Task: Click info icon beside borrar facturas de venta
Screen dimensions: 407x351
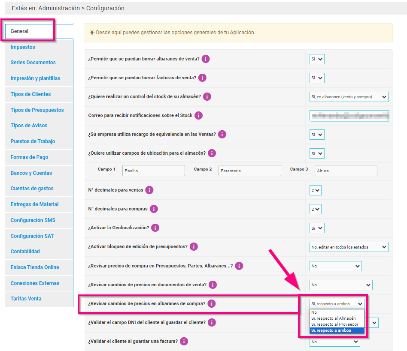Action: point(202,78)
